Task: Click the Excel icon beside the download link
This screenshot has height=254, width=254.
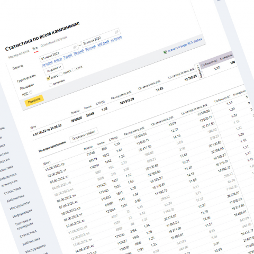Action: click(165, 52)
